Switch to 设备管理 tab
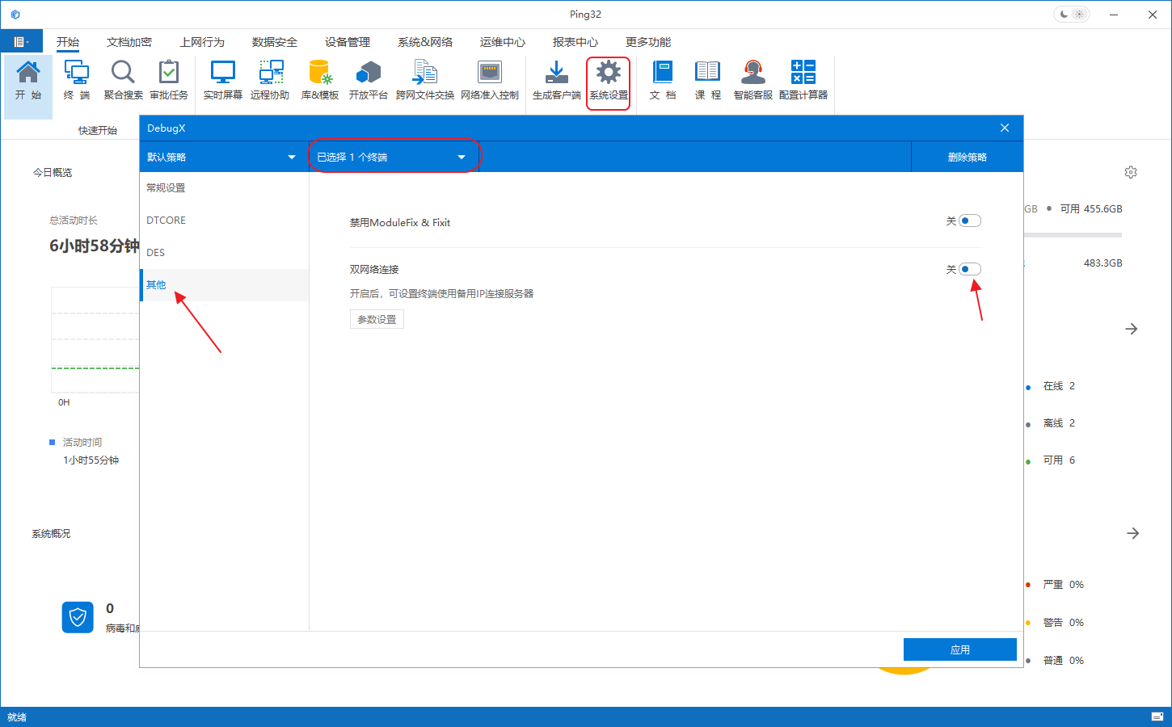The width and height of the screenshot is (1172, 727). [x=348, y=42]
